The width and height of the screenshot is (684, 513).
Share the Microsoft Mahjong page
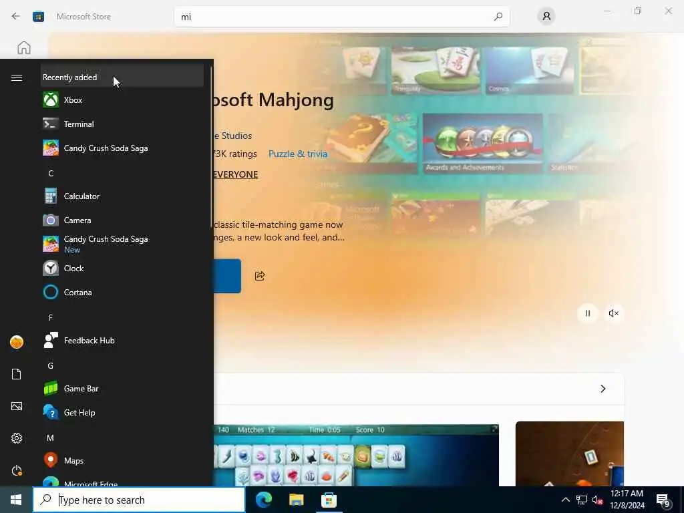point(260,276)
